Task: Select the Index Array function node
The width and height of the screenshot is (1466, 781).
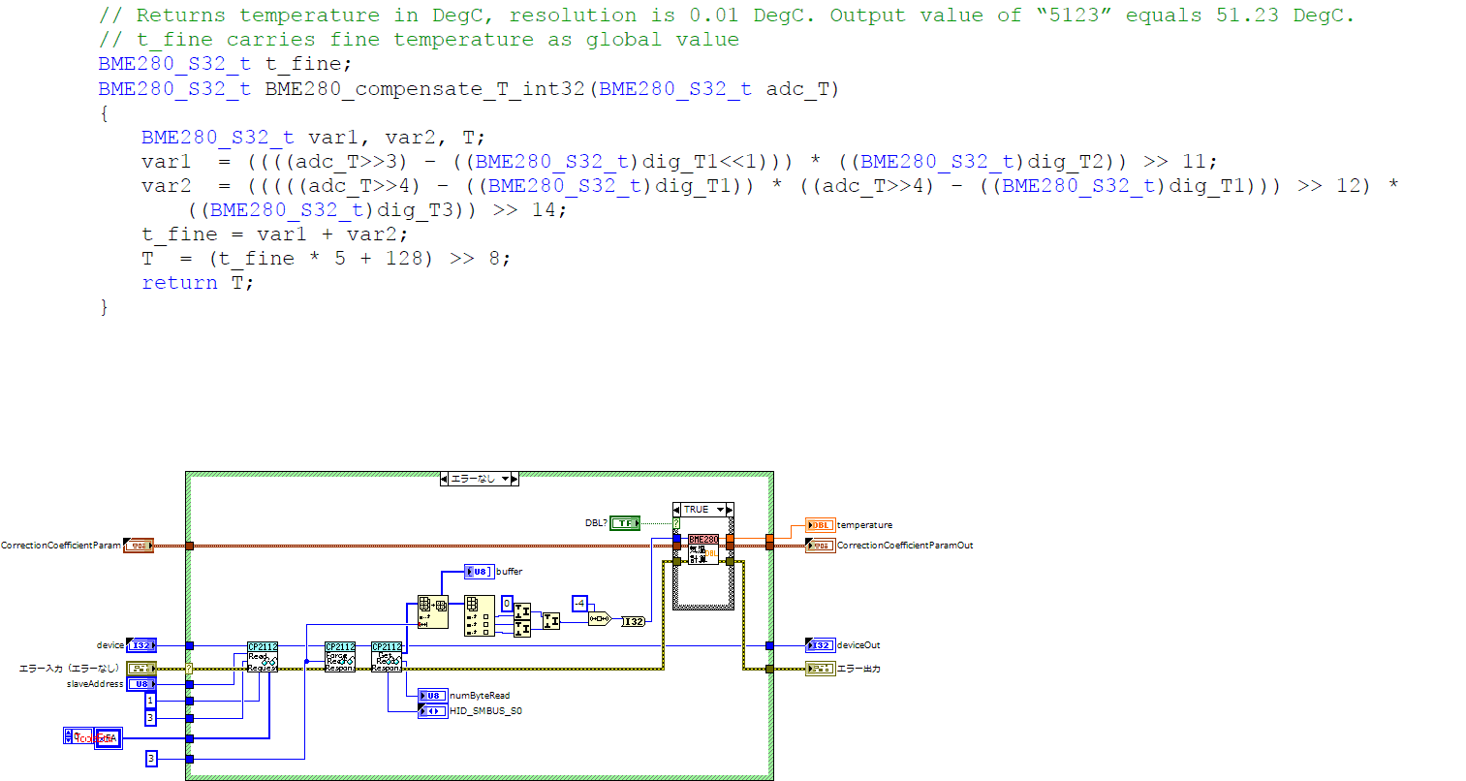Action: [480, 615]
